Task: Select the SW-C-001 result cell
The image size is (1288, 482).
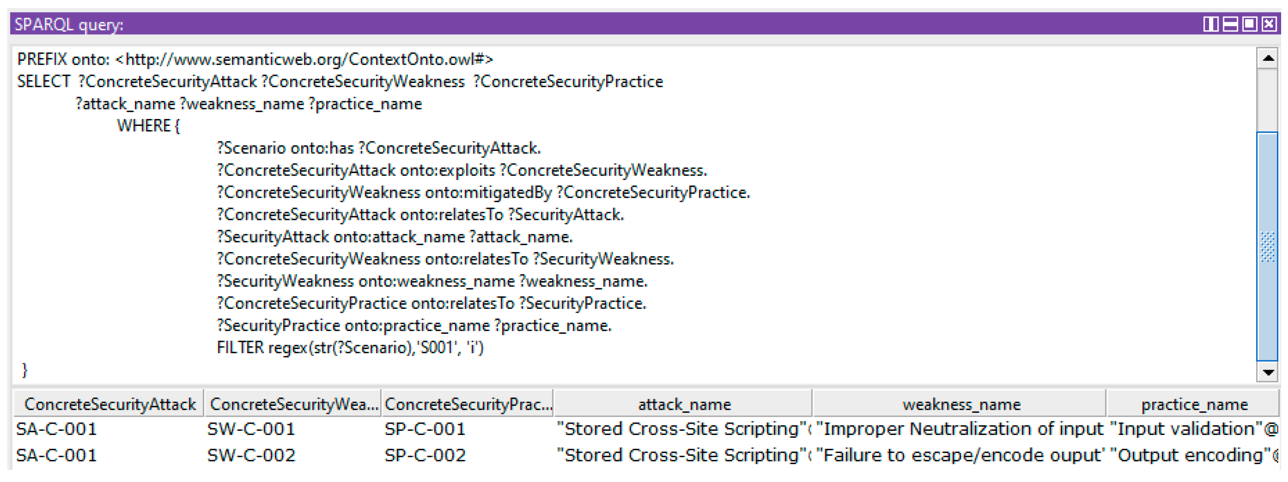Action: (x=251, y=429)
